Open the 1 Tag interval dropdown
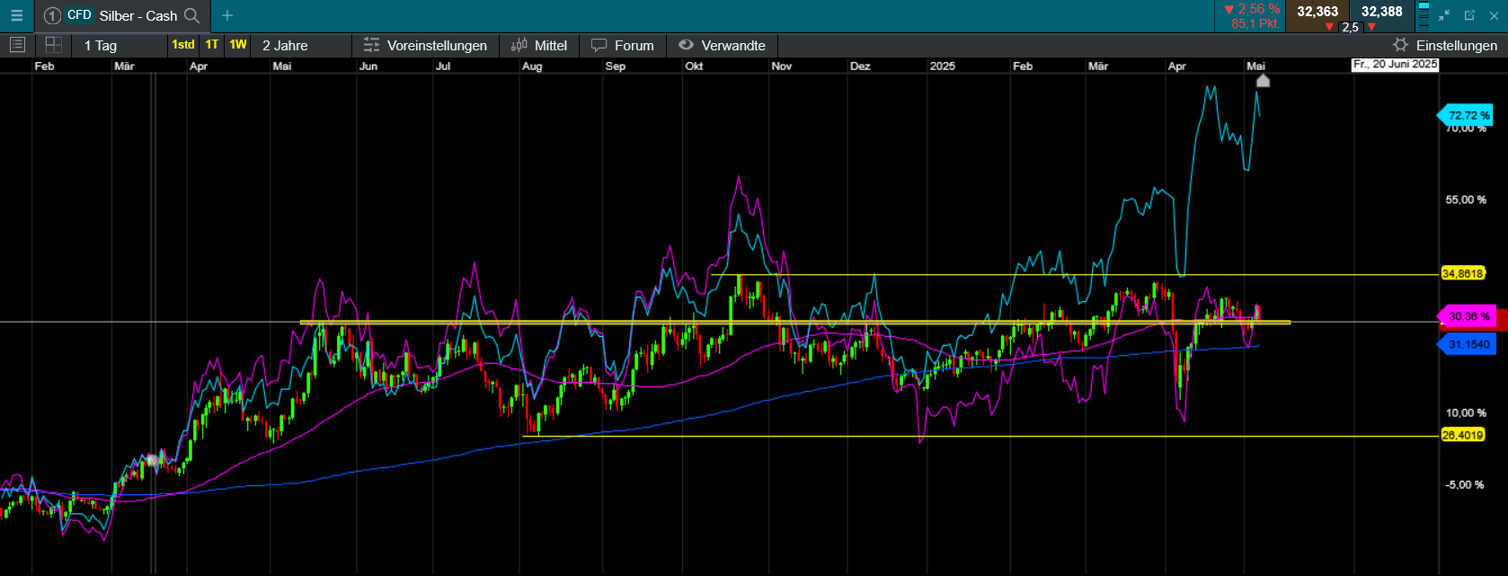Viewport: 1508px width, 576px height. 119,45
